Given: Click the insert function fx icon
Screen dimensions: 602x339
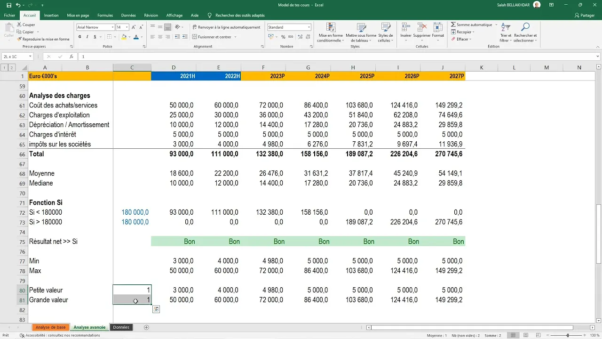Looking at the screenshot, I should (x=71, y=56).
